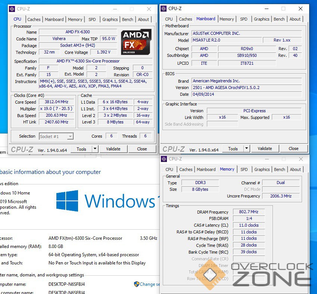Open Bench tab in Mainboard window
The image size is (317, 294).
(x=279, y=19)
